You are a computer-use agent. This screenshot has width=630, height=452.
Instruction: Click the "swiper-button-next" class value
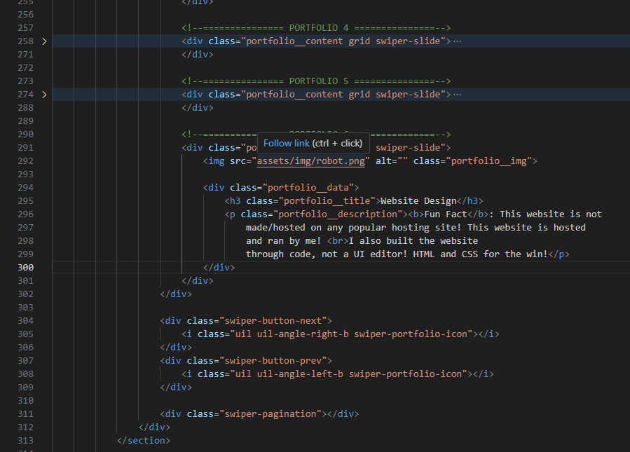coord(271,321)
